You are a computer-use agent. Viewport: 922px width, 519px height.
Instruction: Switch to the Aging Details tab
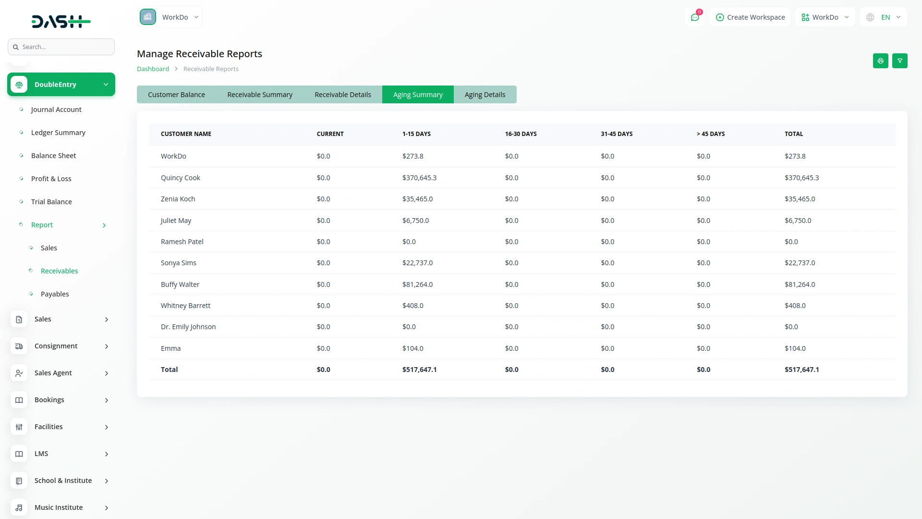coord(485,95)
